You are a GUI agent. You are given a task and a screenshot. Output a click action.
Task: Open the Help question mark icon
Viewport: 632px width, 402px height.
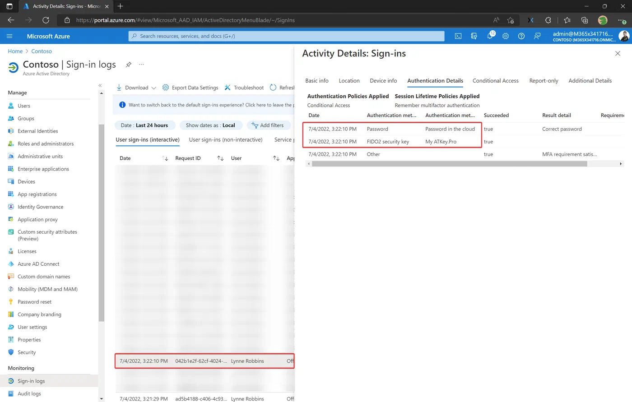(x=521, y=36)
